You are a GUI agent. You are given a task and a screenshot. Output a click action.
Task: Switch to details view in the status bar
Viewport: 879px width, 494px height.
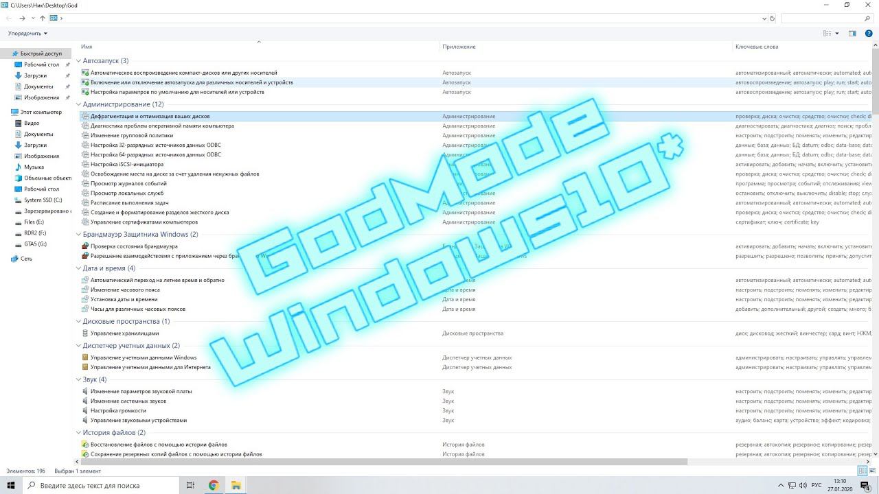863,471
